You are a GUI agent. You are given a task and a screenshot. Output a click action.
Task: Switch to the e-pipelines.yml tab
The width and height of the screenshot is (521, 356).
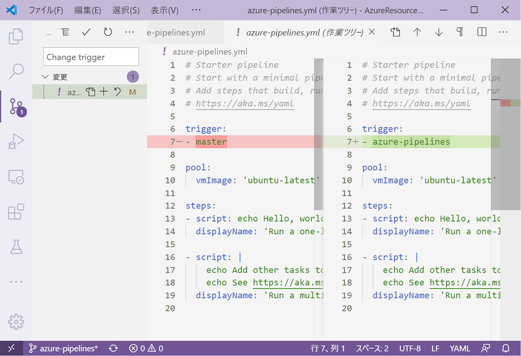coord(185,32)
